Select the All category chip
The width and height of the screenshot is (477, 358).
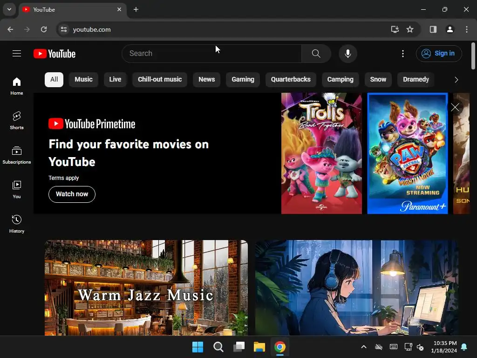pyautogui.click(x=54, y=79)
